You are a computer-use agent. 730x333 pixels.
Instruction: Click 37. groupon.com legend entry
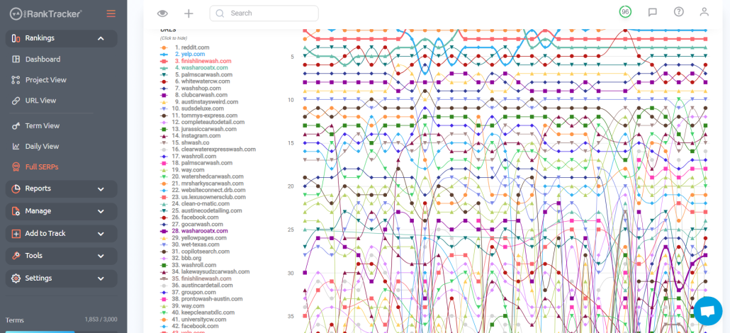189,292
